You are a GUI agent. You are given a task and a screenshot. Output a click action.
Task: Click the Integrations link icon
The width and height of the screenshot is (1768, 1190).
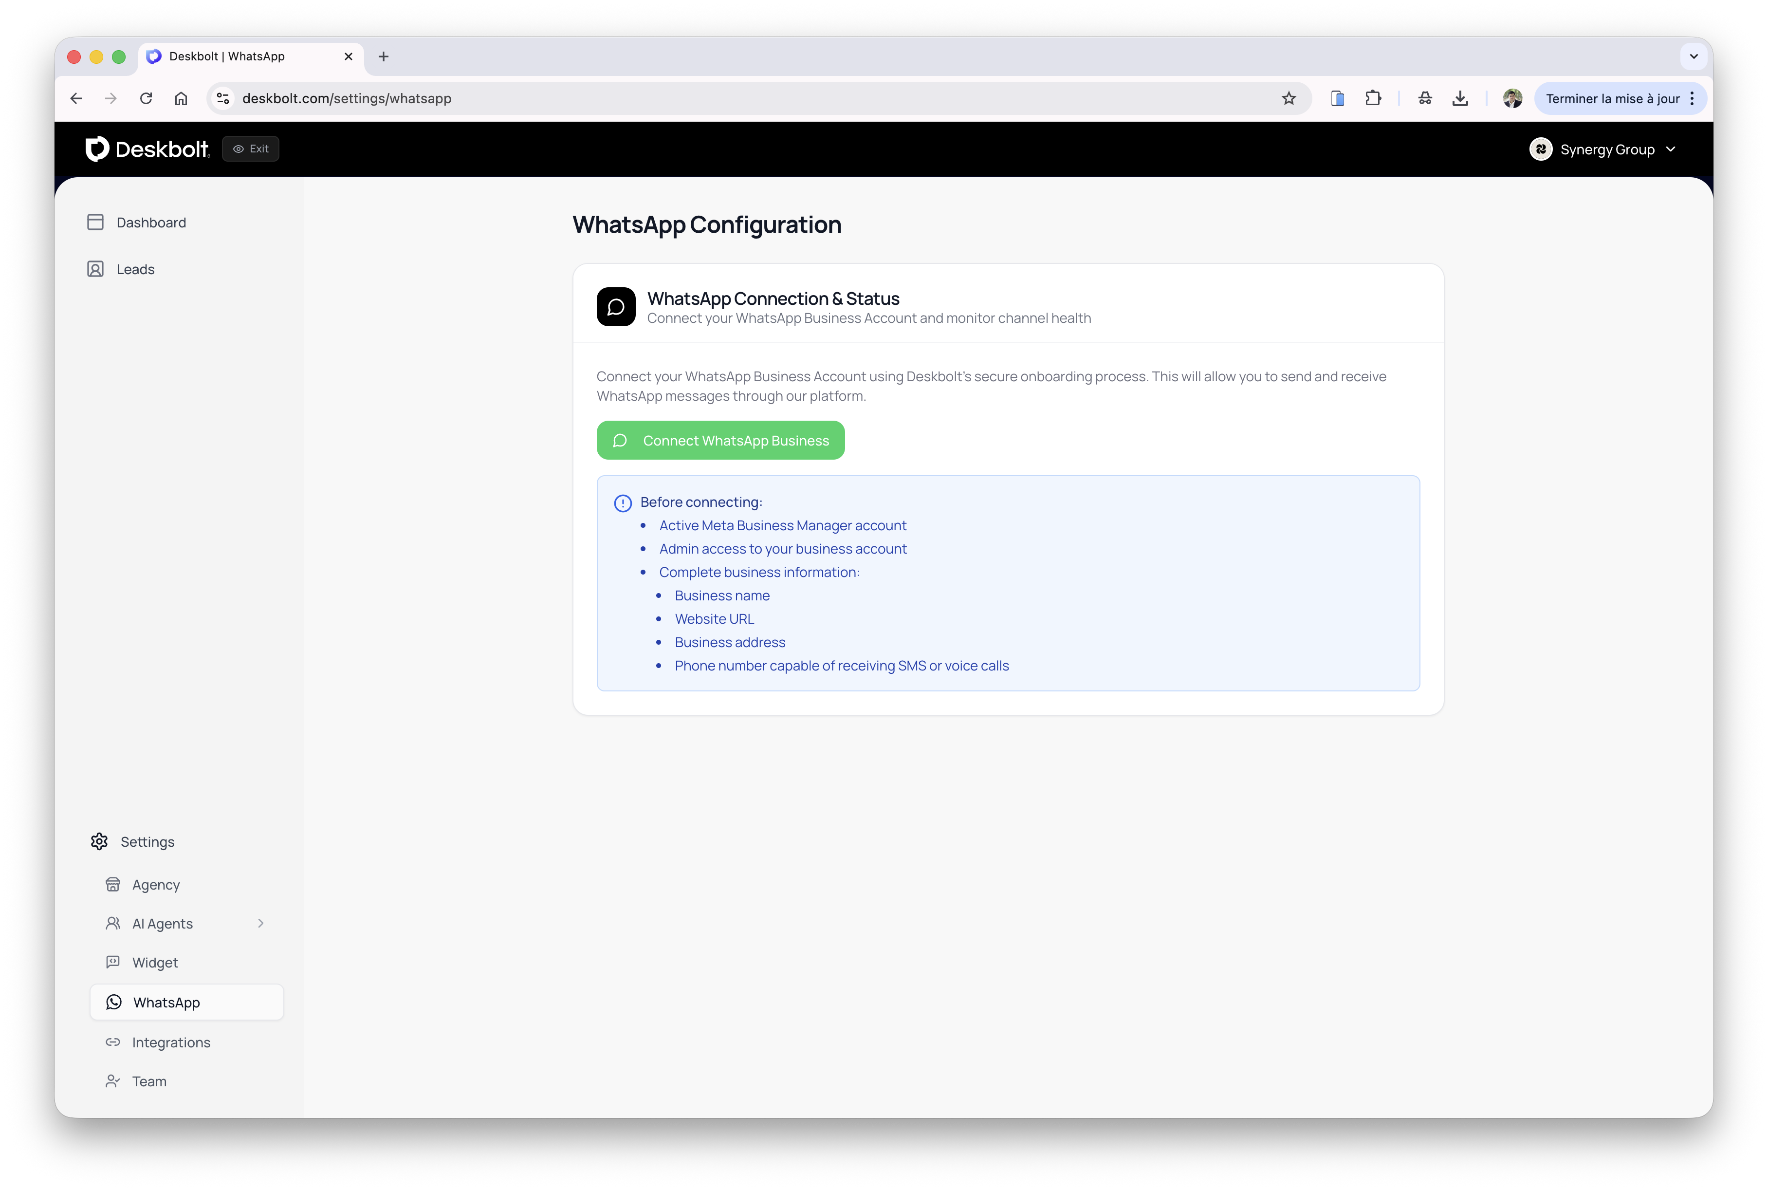[x=113, y=1042]
